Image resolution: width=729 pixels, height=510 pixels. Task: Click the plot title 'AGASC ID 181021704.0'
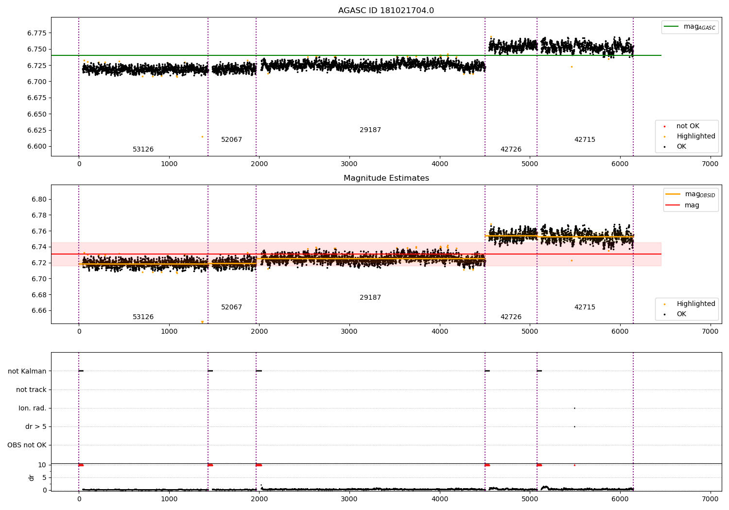[386, 11]
